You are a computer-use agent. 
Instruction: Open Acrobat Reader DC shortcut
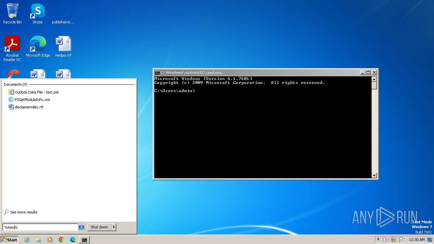tap(12, 49)
